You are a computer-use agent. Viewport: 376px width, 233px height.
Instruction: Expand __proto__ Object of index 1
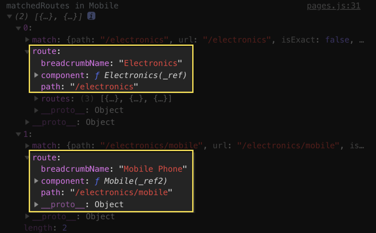[x=27, y=216]
